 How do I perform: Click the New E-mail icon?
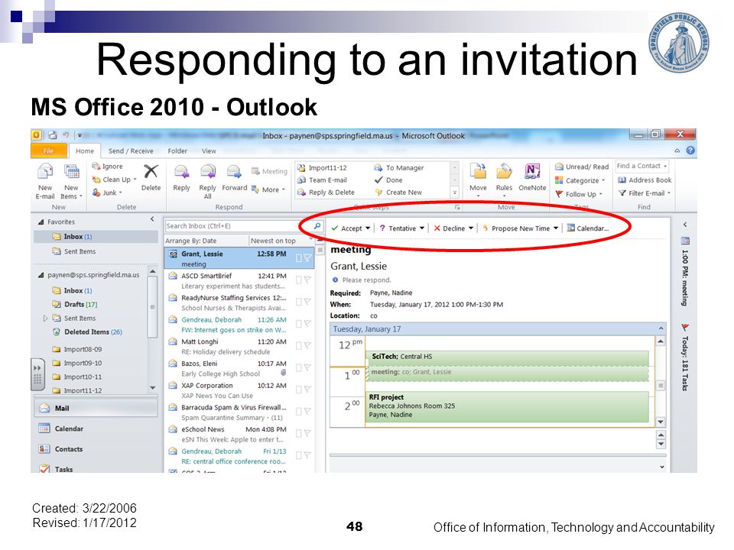[45, 172]
